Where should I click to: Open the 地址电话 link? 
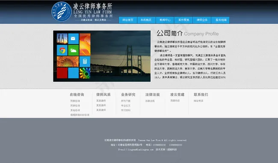pyautogui.click(x=198, y=101)
